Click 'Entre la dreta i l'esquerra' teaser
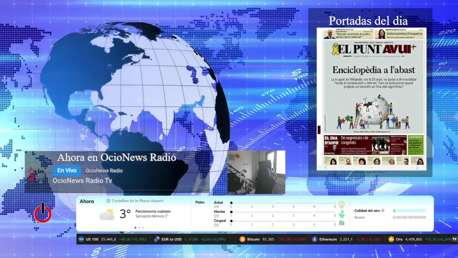Image resolution: width=458 pixels, height=258 pixels. (405, 33)
